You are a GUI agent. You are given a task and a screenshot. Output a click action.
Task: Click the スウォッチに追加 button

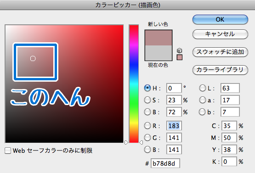pyautogui.click(x=220, y=52)
